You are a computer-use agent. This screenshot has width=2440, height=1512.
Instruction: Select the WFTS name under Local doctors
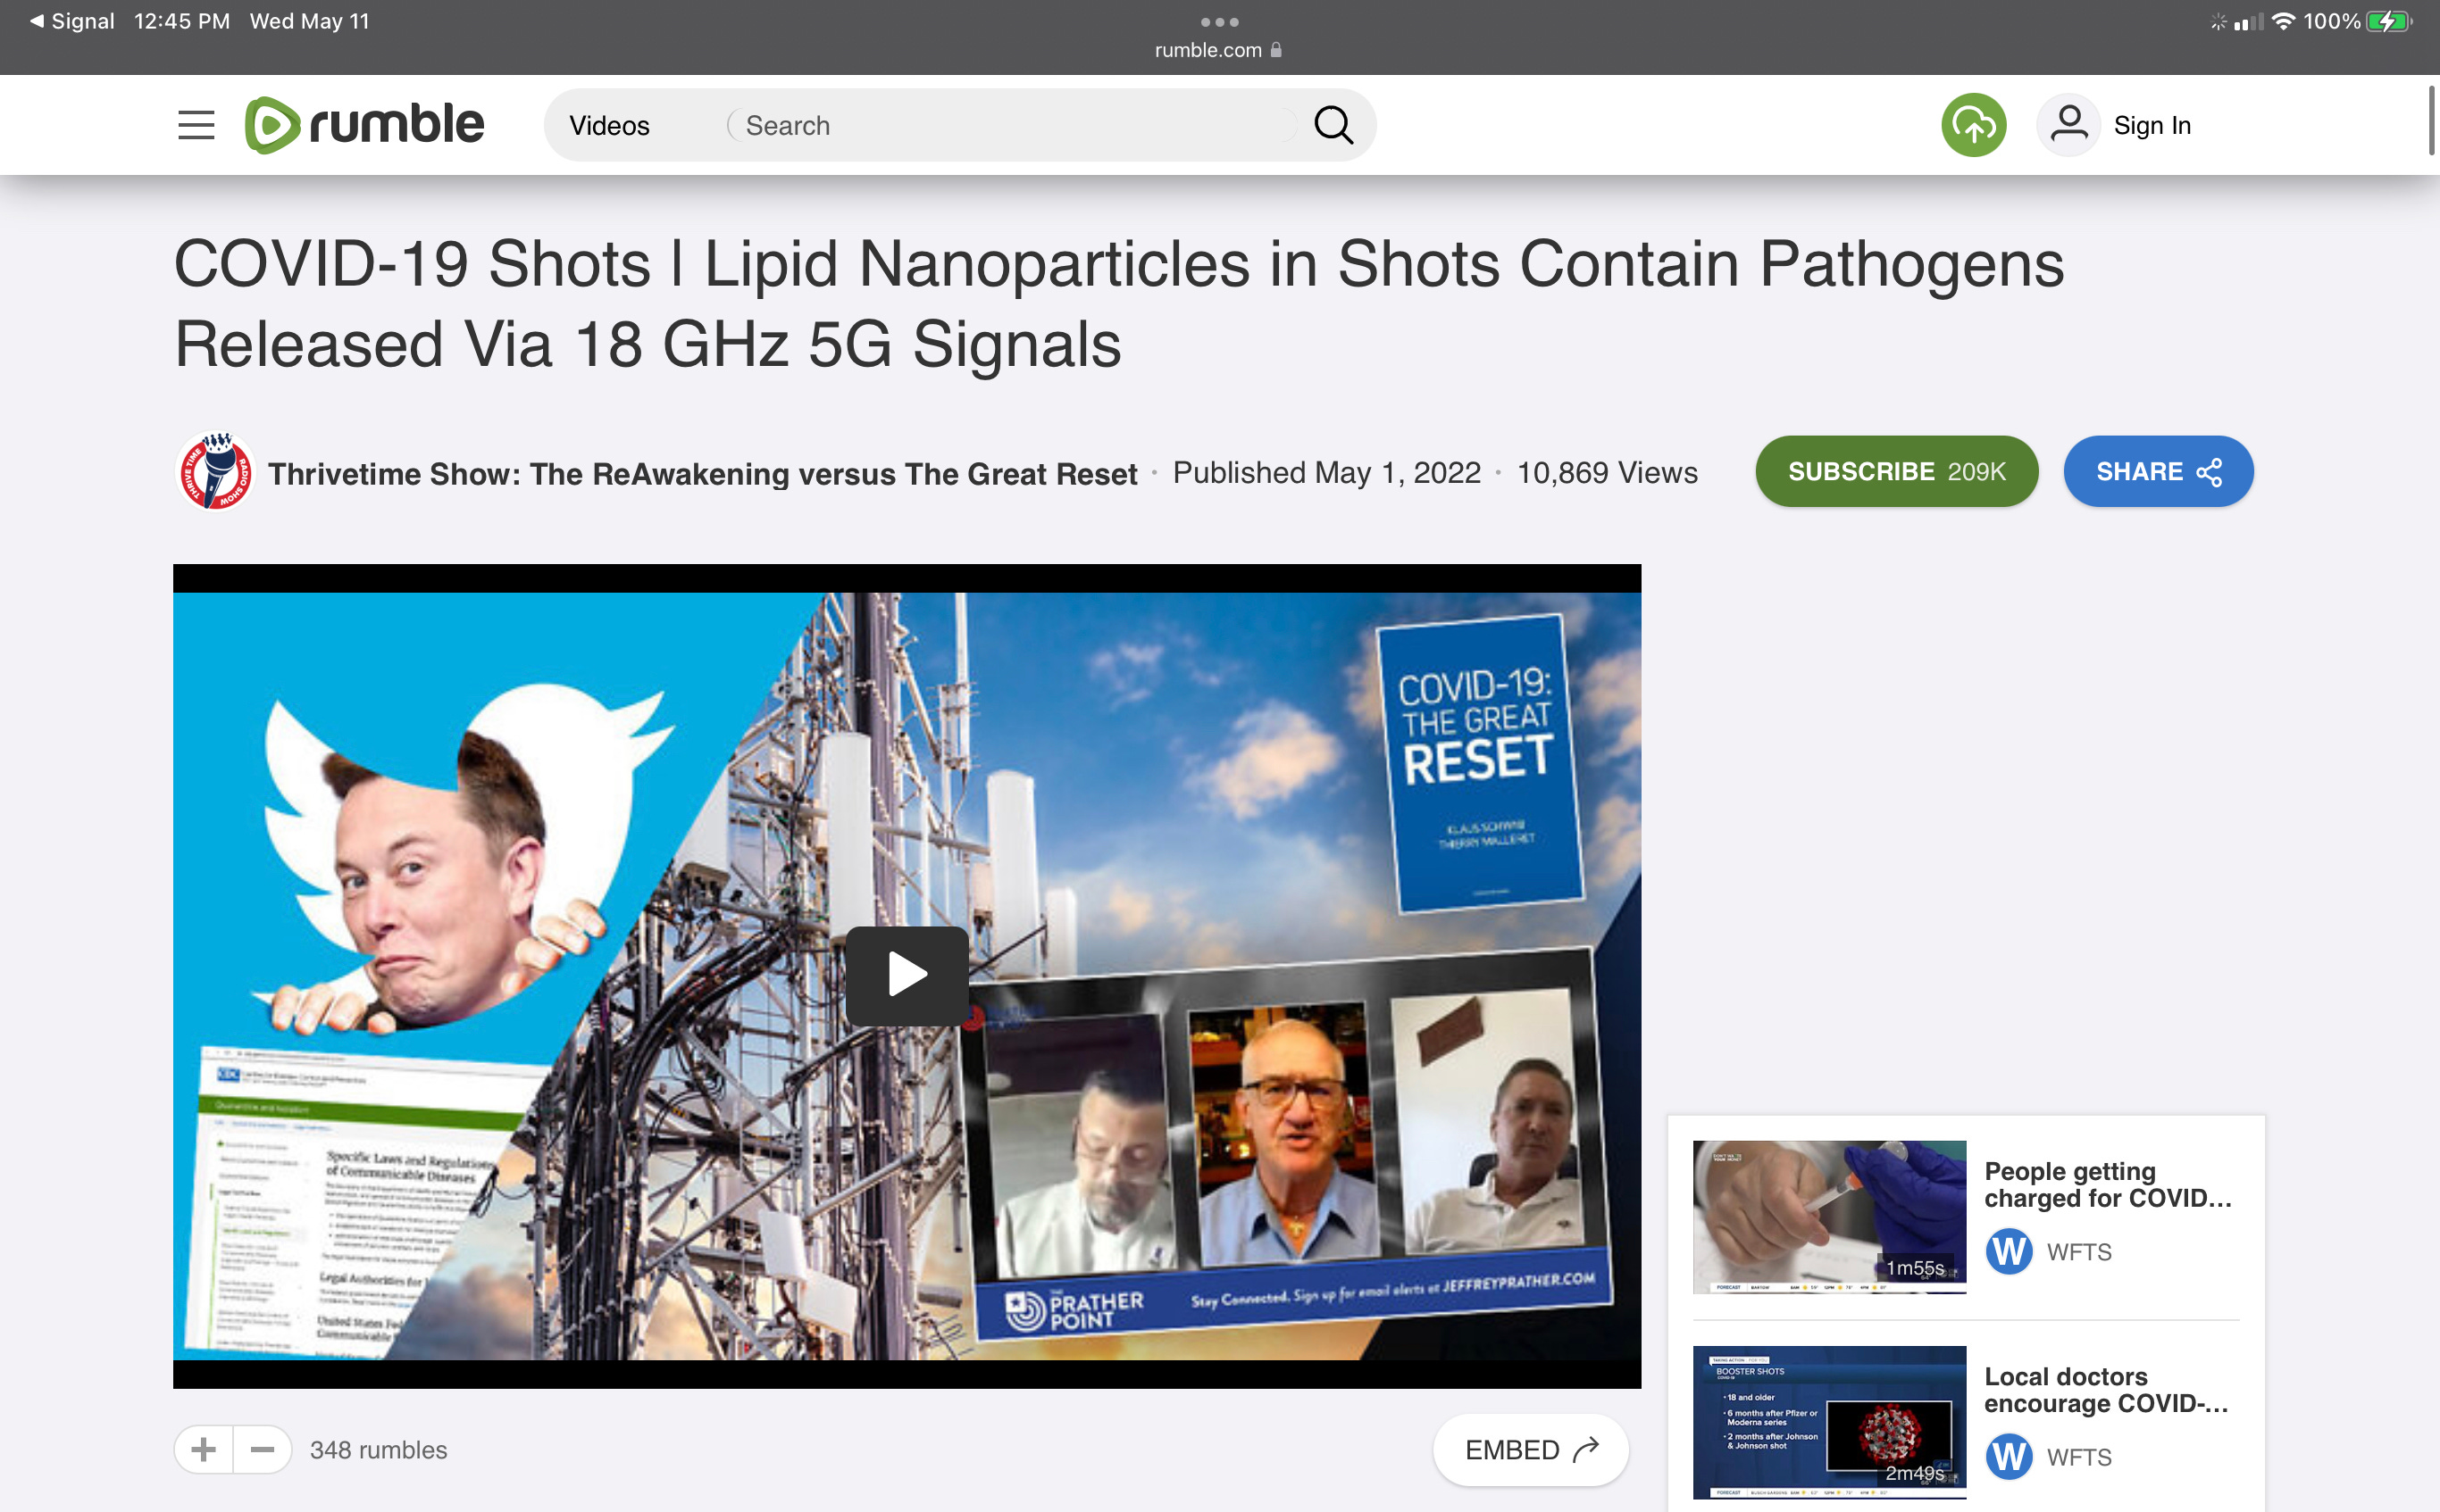point(2078,1457)
